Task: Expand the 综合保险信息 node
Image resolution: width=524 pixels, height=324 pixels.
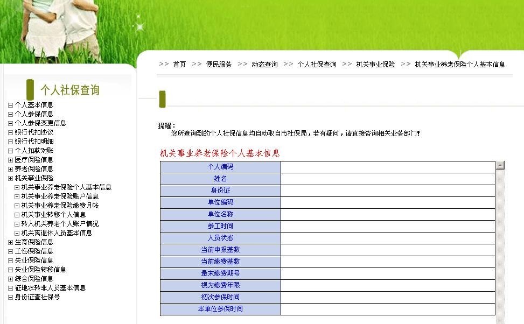Action: 9,279
